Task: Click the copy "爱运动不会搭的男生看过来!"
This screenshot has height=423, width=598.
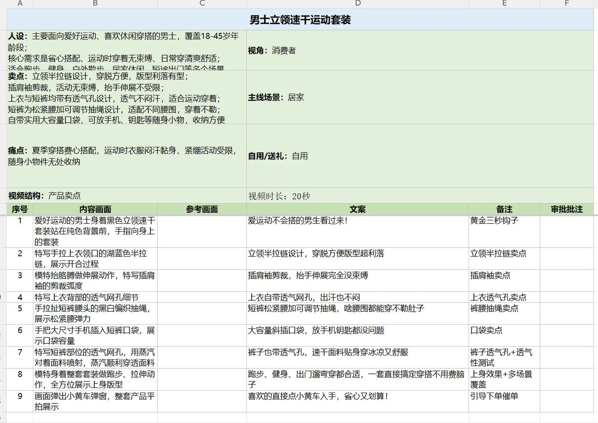Action: (x=298, y=221)
